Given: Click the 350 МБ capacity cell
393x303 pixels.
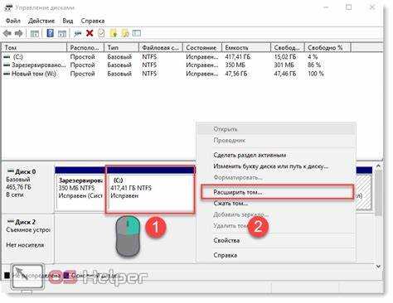Looking at the screenshot, I should [x=235, y=65].
